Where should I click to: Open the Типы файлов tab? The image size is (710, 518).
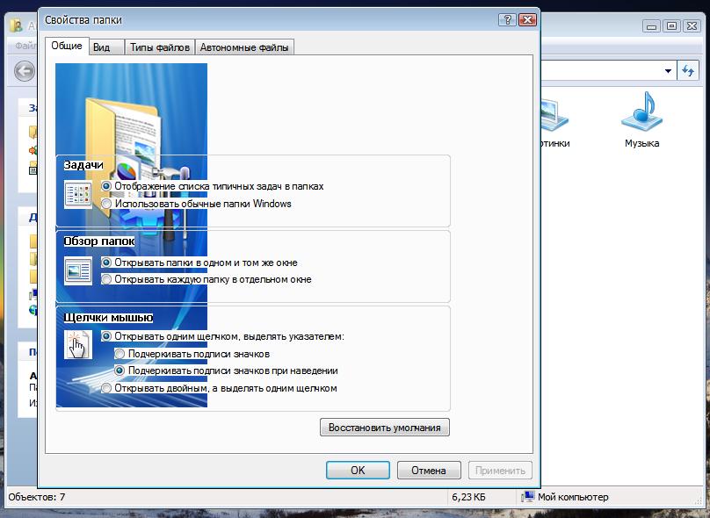[x=159, y=47]
